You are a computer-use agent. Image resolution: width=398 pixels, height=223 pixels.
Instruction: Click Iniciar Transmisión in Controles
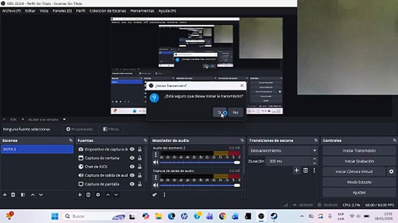[x=359, y=151]
